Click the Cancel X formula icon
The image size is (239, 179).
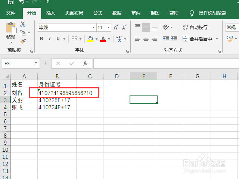tap(58, 63)
